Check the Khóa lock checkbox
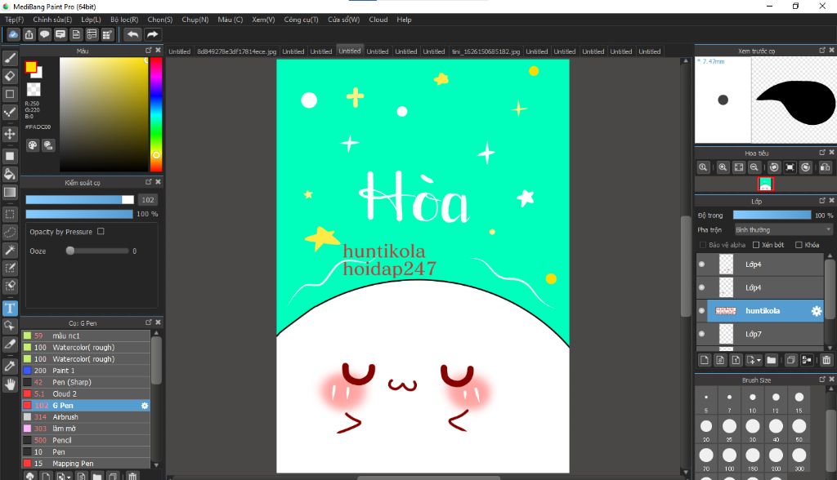The width and height of the screenshot is (837, 480). click(x=799, y=245)
